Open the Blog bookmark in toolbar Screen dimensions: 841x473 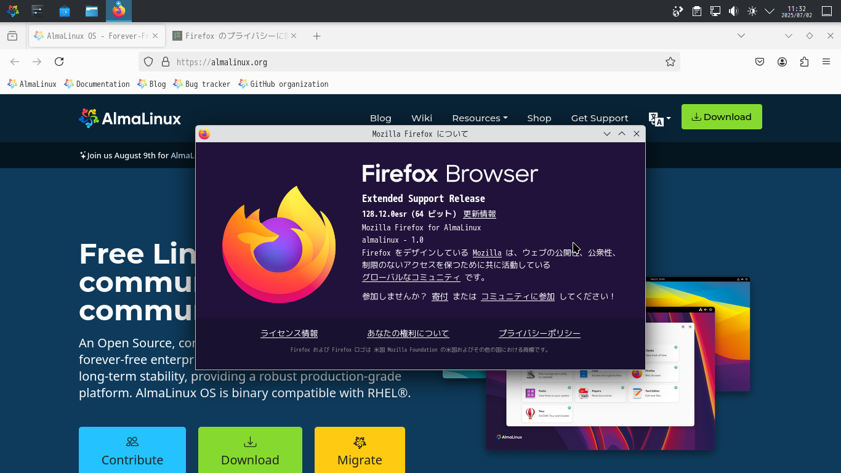point(152,84)
